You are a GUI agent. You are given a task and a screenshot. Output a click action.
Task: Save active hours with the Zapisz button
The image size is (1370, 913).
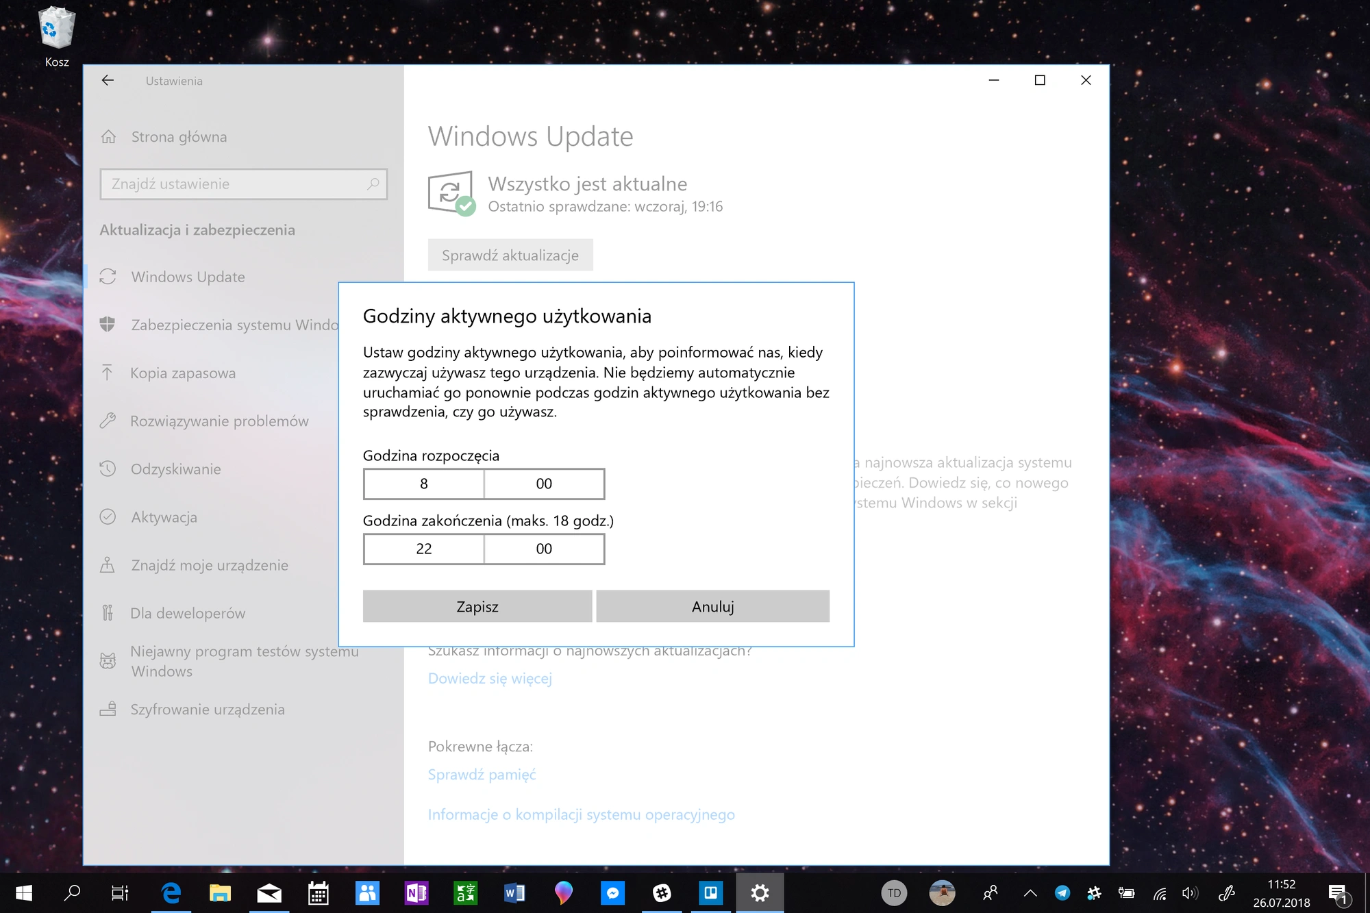pos(477,606)
